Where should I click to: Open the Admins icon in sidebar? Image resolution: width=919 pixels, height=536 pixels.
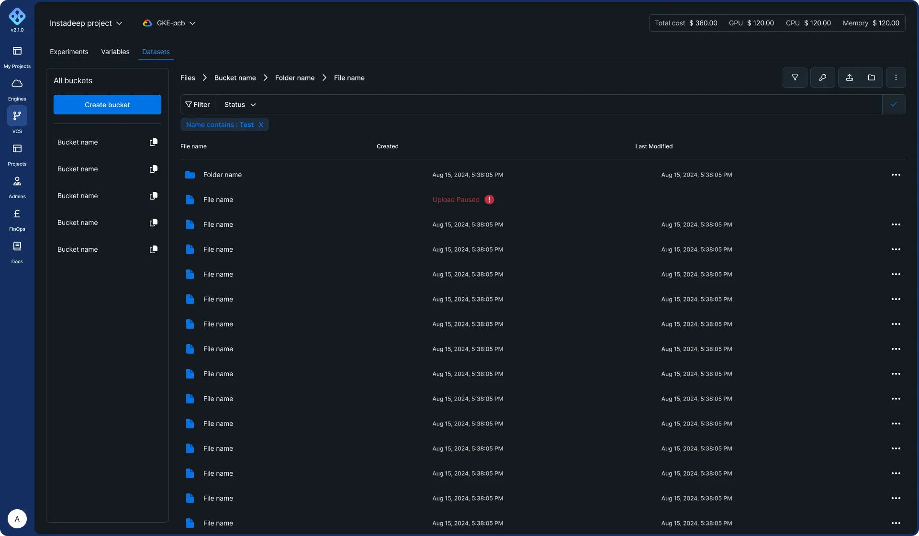pyautogui.click(x=17, y=181)
